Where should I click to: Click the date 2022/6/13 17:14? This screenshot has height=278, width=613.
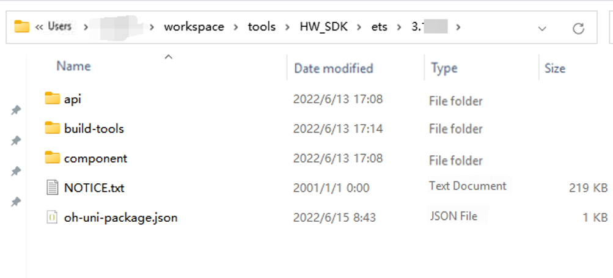click(x=338, y=129)
